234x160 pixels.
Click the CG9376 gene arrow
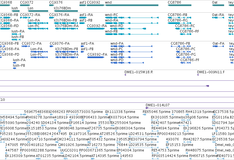tap(52, 5)
